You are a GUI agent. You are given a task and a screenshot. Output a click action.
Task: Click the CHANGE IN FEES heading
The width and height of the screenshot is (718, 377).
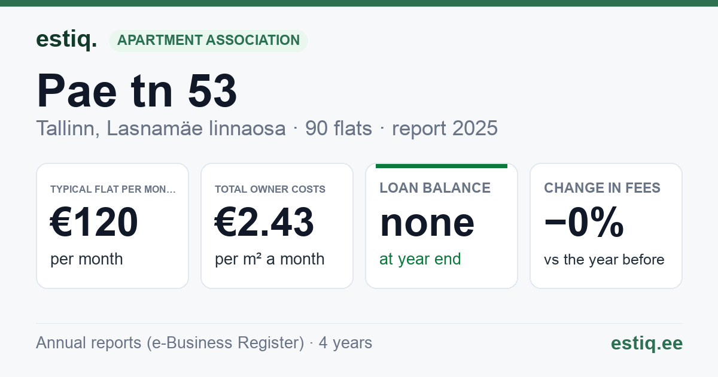pyautogui.click(x=602, y=188)
